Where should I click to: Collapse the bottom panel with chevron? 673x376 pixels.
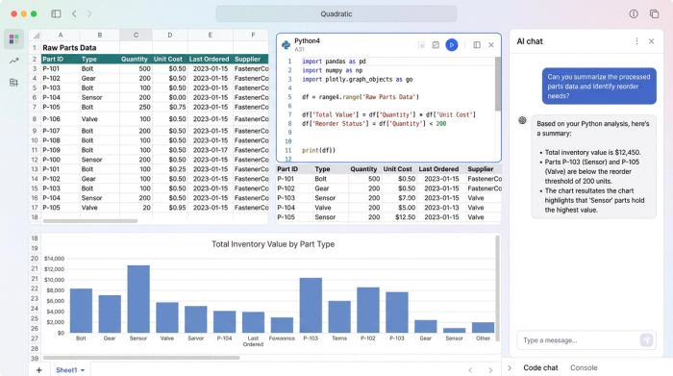[x=510, y=368]
